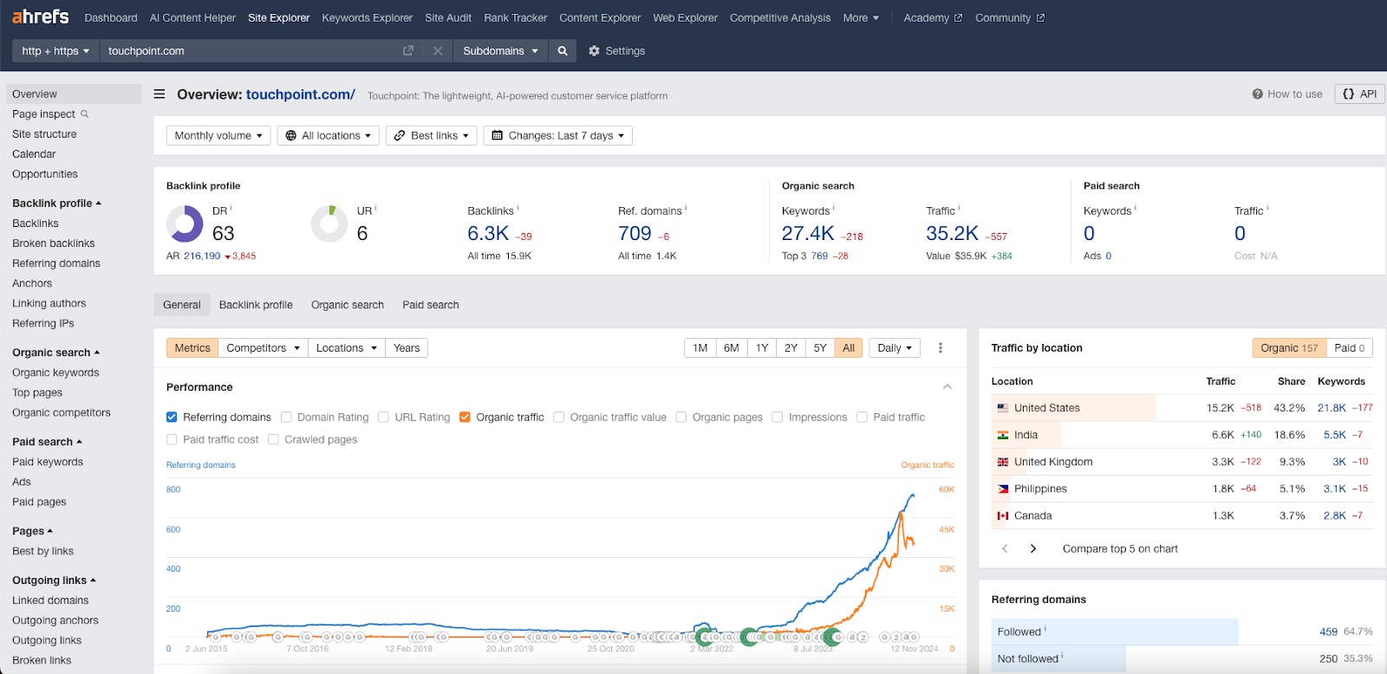This screenshot has width=1387, height=674.
Task: Open More menu dropdown
Action: (861, 18)
